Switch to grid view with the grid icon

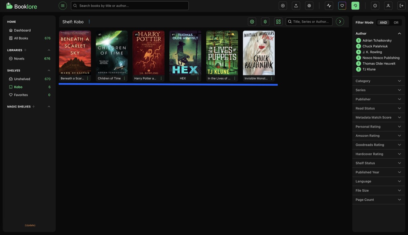click(x=278, y=21)
